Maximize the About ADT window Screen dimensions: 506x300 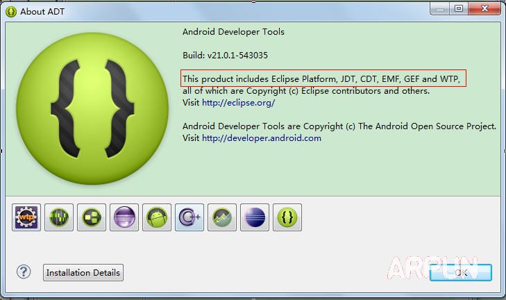[459, 8]
